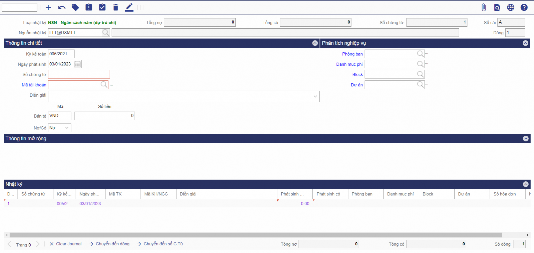Click the Kỳ kế toán input field
Image resolution: width=534 pixels, height=253 pixels.
pos(61,54)
